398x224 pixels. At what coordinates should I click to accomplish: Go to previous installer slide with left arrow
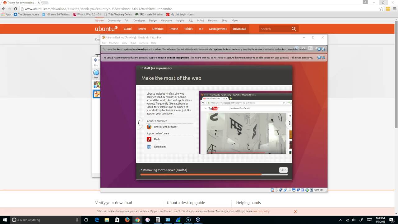pos(139,123)
